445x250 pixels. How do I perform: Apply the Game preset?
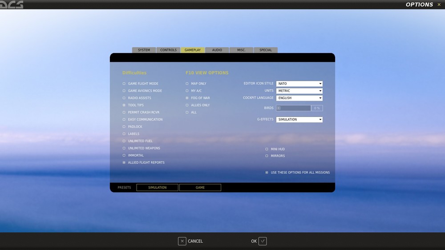pyautogui.click(x=200, y=188)
